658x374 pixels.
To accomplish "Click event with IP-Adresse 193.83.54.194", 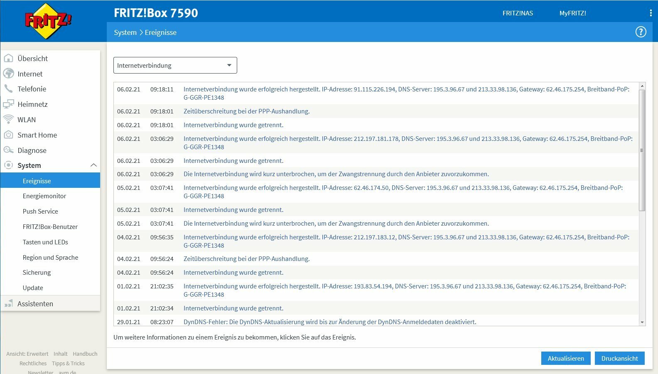I will pos(376,290).
